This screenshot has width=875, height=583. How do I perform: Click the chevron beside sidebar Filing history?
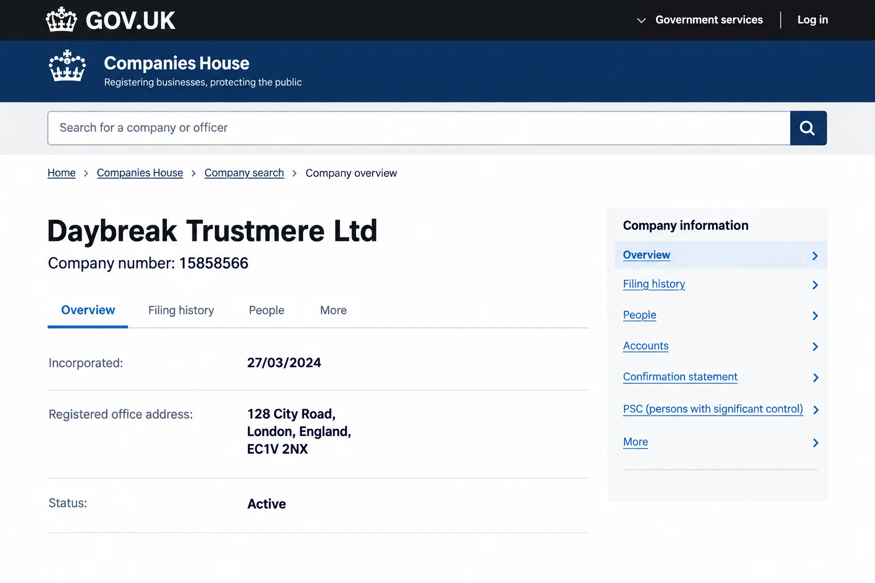[x=815, y=285]
